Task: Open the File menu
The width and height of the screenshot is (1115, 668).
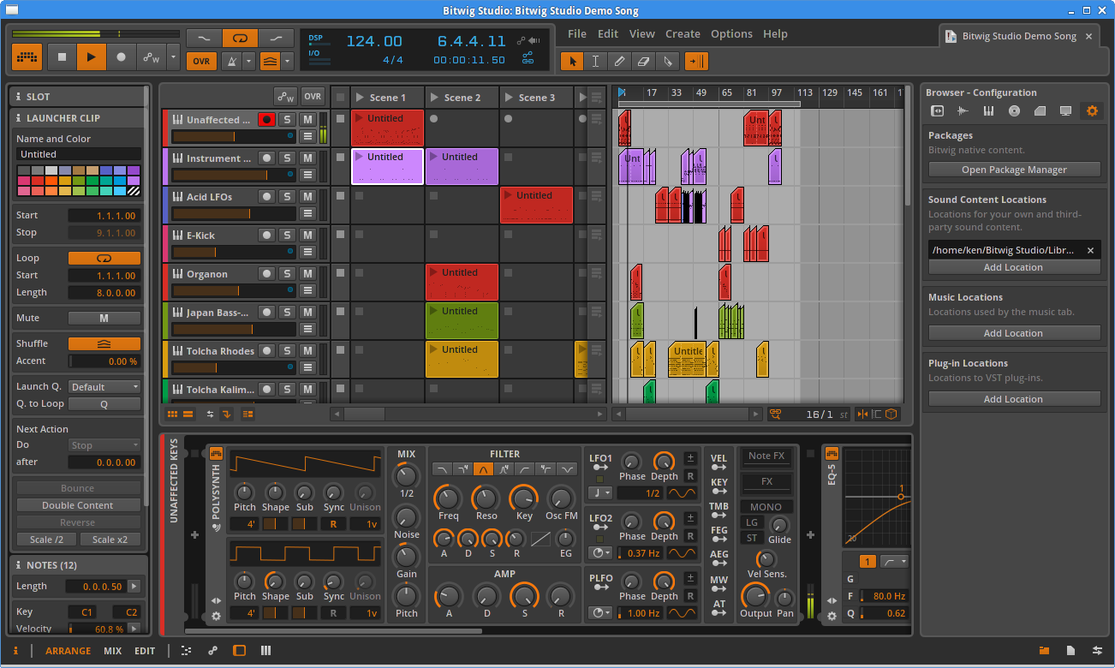Action: (577, 34)
